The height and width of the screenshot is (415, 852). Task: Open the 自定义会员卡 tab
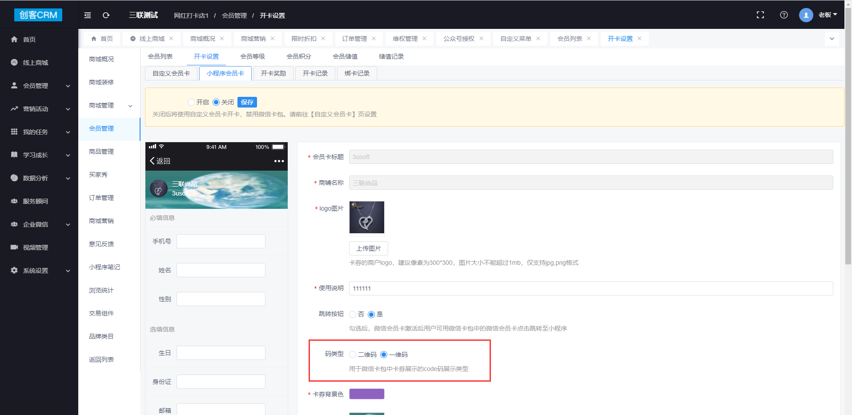pyautogui.click(x=171, y=73)
